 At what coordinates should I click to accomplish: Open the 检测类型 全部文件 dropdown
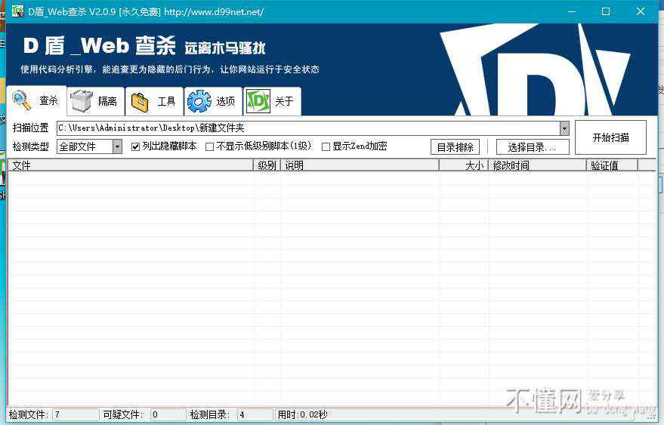117,146
